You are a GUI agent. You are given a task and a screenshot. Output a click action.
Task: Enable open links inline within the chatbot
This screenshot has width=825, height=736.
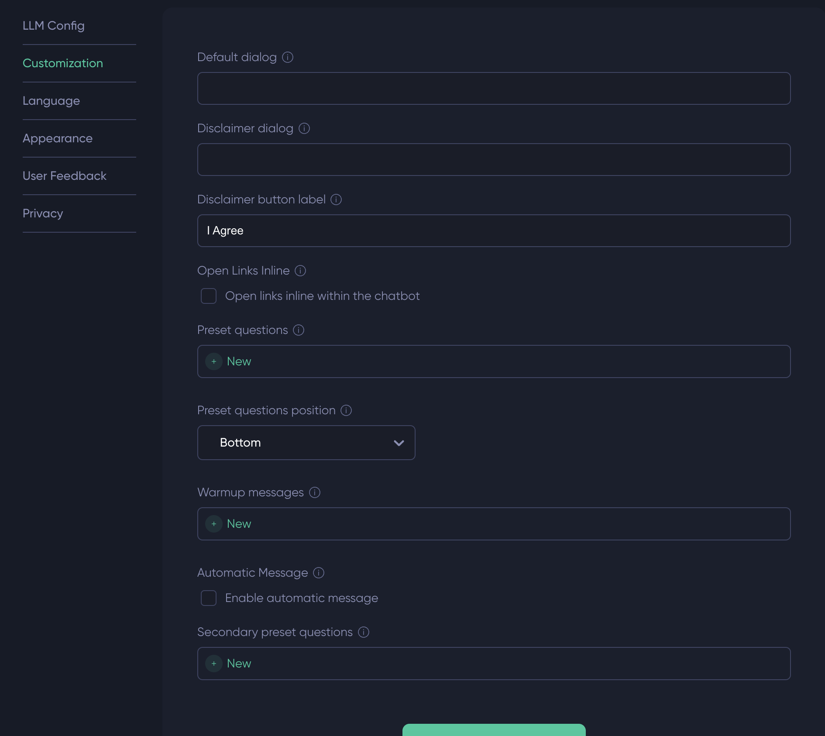209,296
